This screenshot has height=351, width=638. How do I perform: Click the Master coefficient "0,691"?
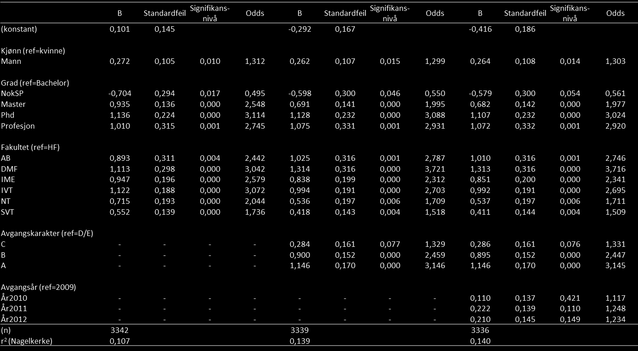(x=300, y=105)
